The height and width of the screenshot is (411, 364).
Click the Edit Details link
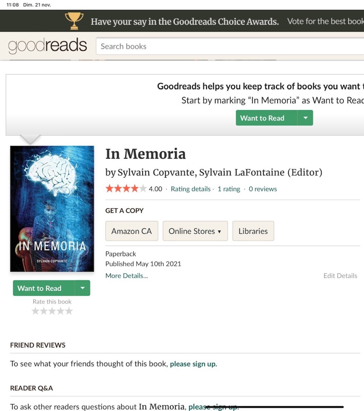point(340,276)
